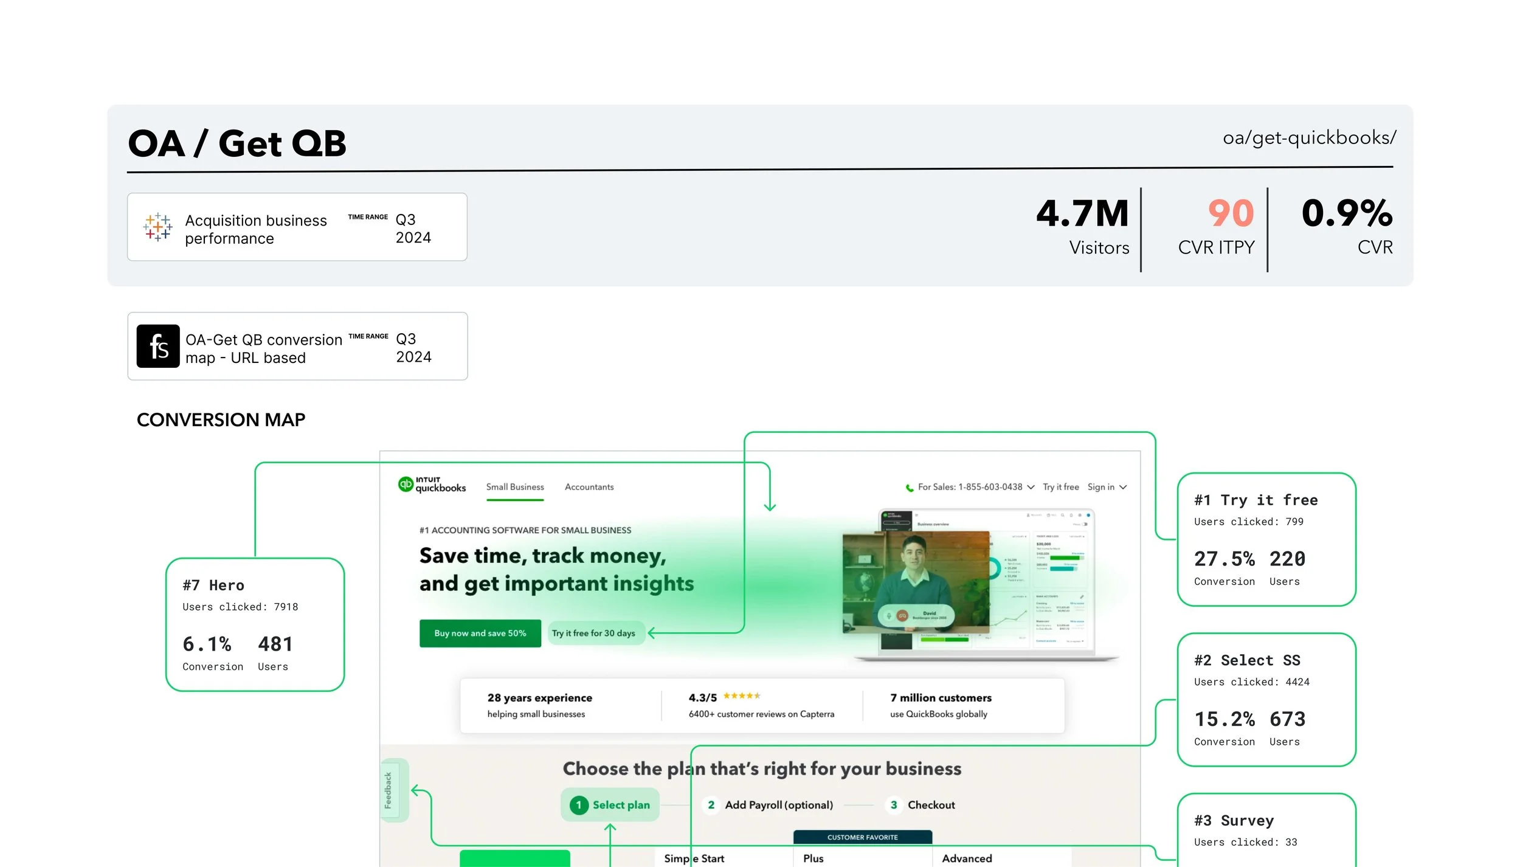Select step 1 Select plan
Viewport: 1520px width, 867px height.
[610, 805]
